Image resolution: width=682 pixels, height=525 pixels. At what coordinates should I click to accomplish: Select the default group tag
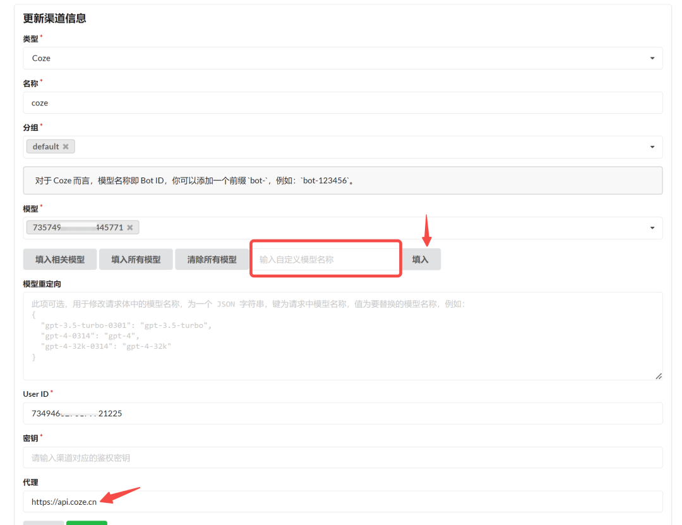[x=51, y=147]
